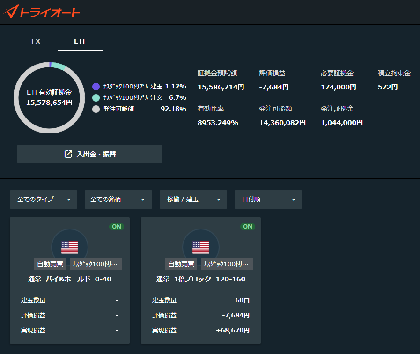Switch to the FX tab
The image size is (420, 354).
click(x=36, y=41)
